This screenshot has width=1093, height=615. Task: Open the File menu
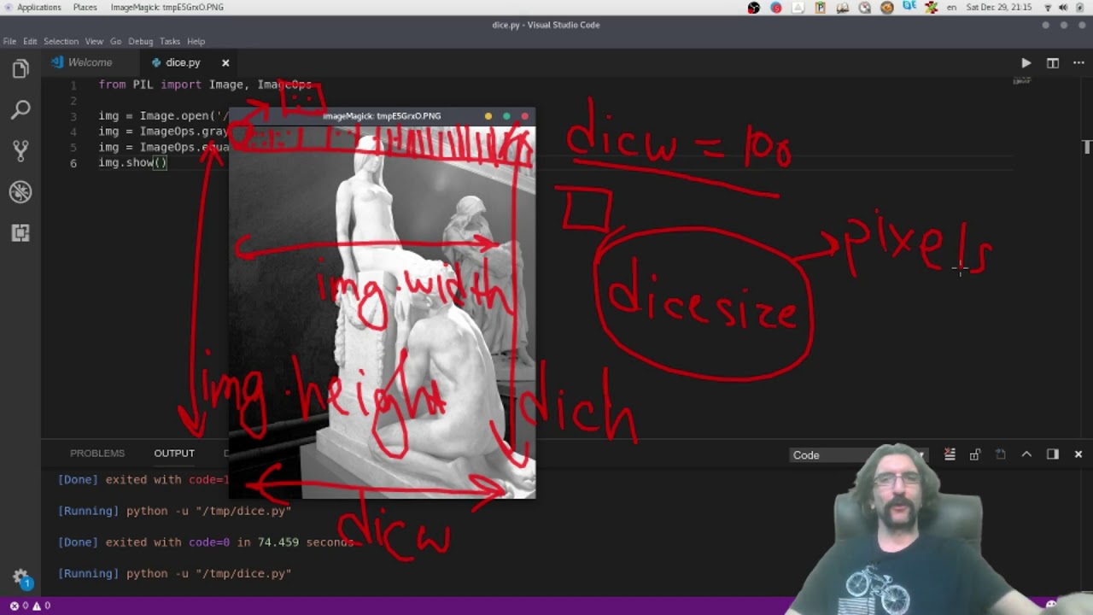[9, 41]
